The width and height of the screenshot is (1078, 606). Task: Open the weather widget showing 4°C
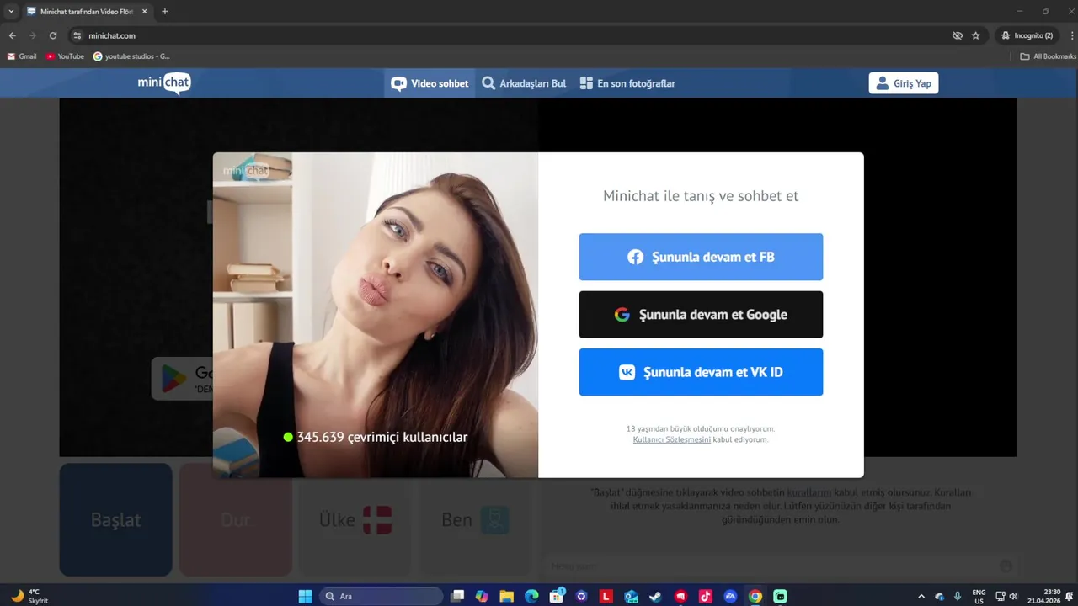click(30, 596)
